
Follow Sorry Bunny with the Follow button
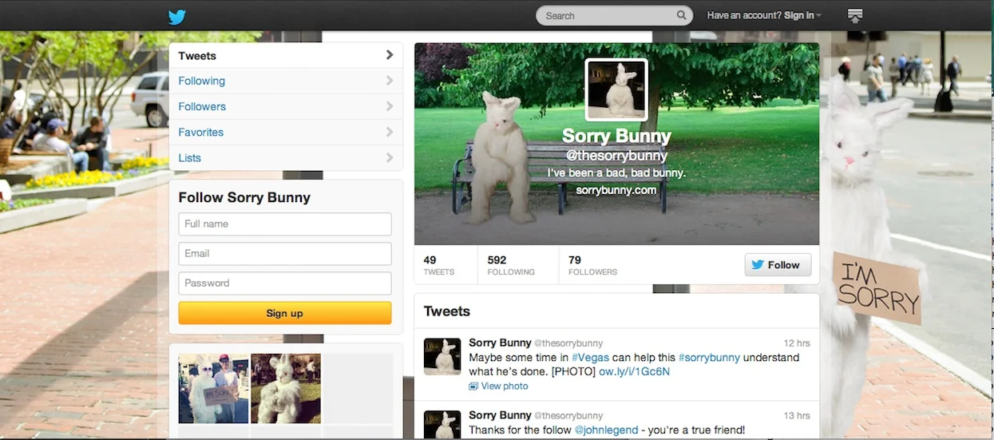778,265
